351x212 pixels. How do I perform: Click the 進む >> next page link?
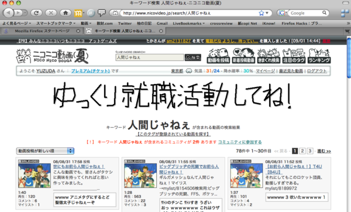click(324, 151)
